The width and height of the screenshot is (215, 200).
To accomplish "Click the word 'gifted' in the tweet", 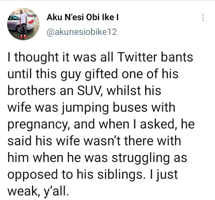I will pyautogui.click(x=101, y=75).
